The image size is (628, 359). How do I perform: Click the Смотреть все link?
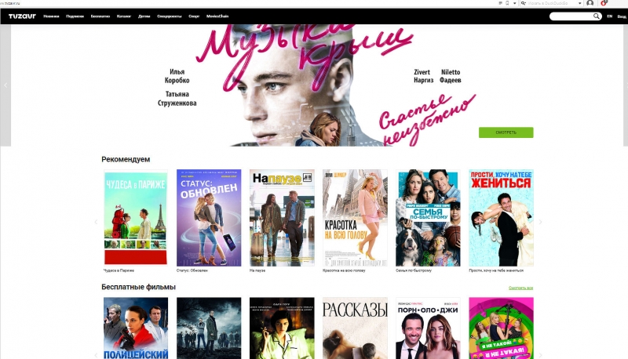point(520,288)
